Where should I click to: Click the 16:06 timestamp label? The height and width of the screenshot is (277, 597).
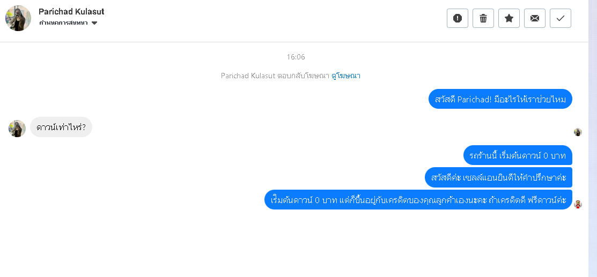coord(296,57)
